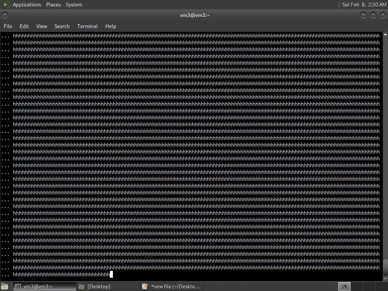Open the Edit menu

24,26
